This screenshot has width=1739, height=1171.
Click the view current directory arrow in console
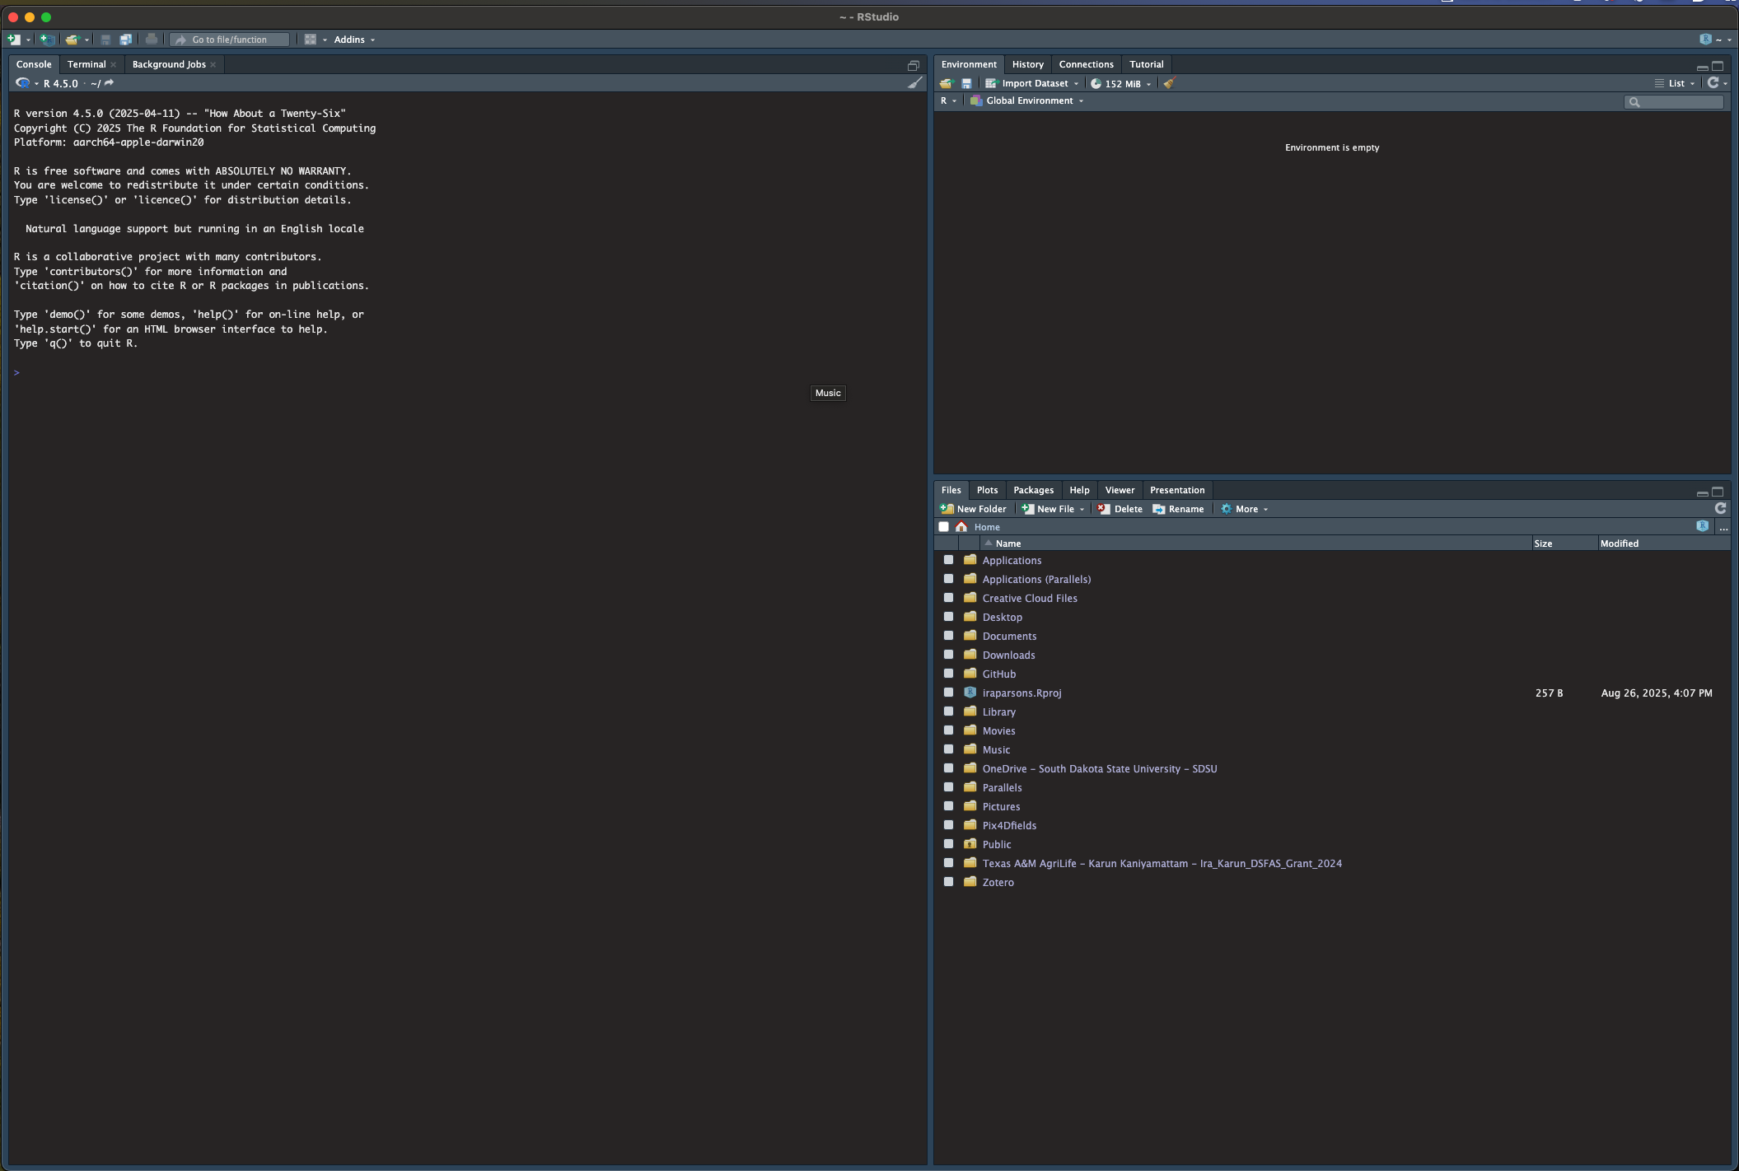tap(109, 83)
